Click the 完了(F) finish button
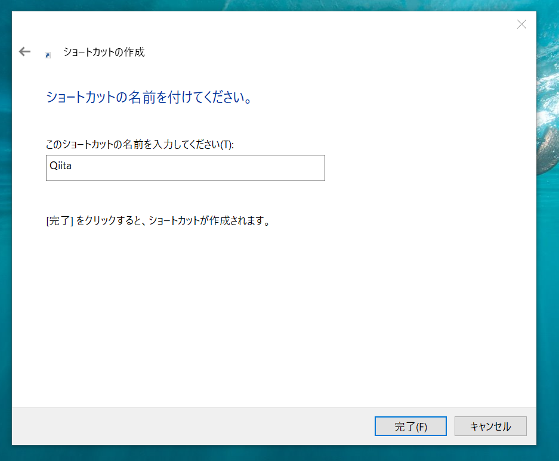This screenshot has width=559, height=461. 410,426
